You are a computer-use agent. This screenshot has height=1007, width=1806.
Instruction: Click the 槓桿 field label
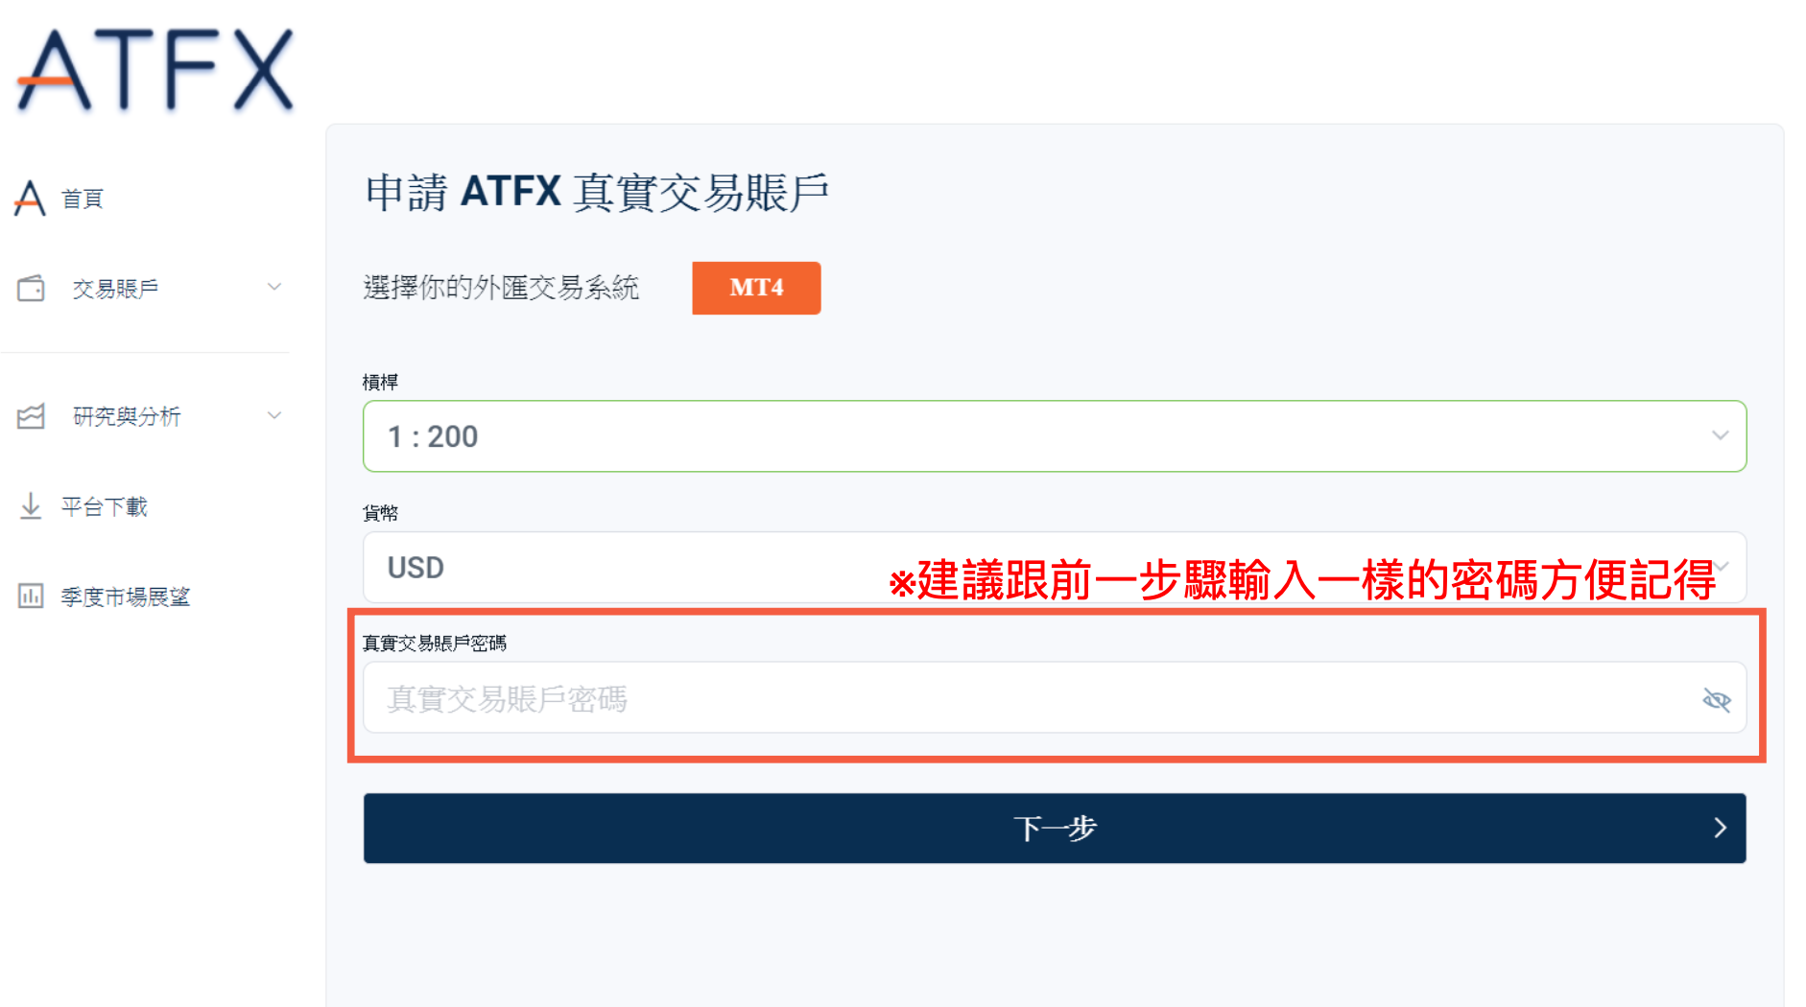[x=380, y=382]
